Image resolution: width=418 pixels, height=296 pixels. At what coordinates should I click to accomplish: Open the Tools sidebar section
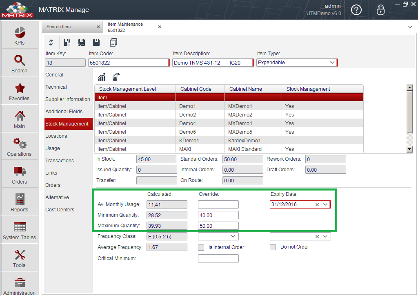(x=20, y=258)
